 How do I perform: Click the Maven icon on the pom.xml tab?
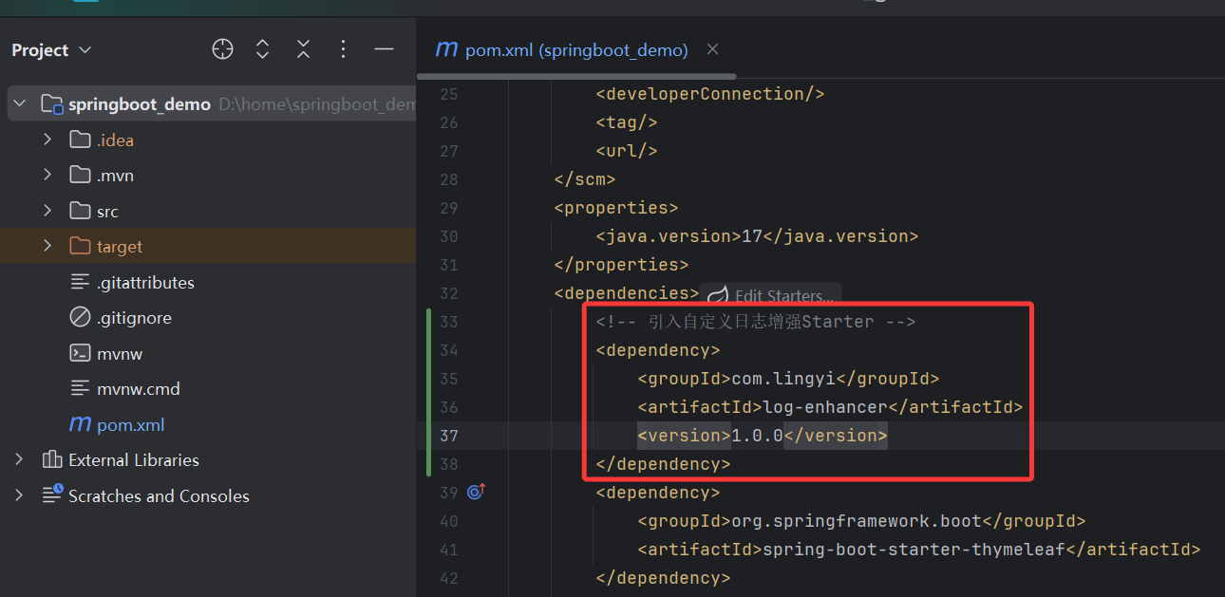tap(446, 49)
